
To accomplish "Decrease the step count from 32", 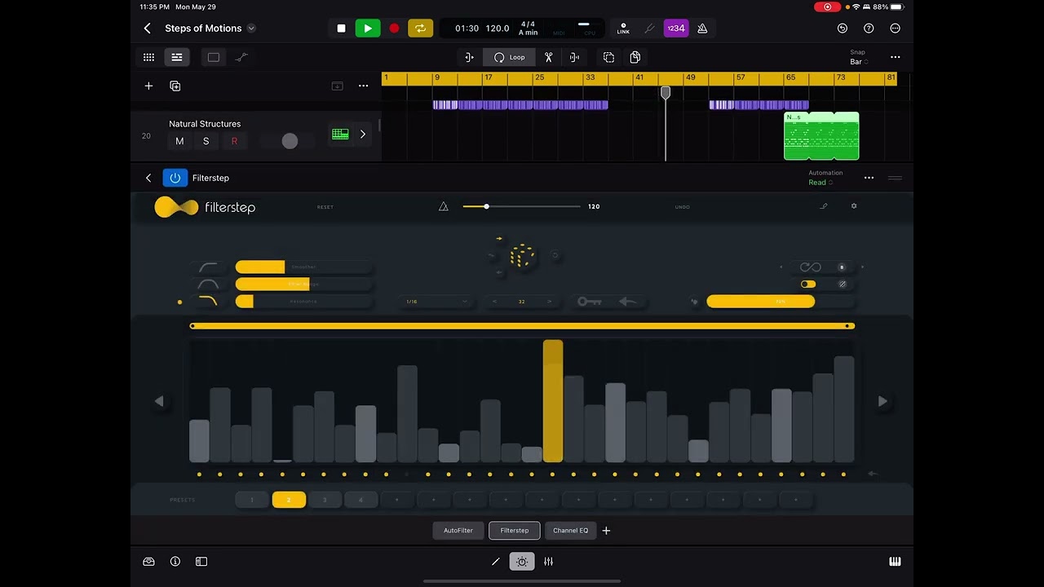I will [494, 302].
